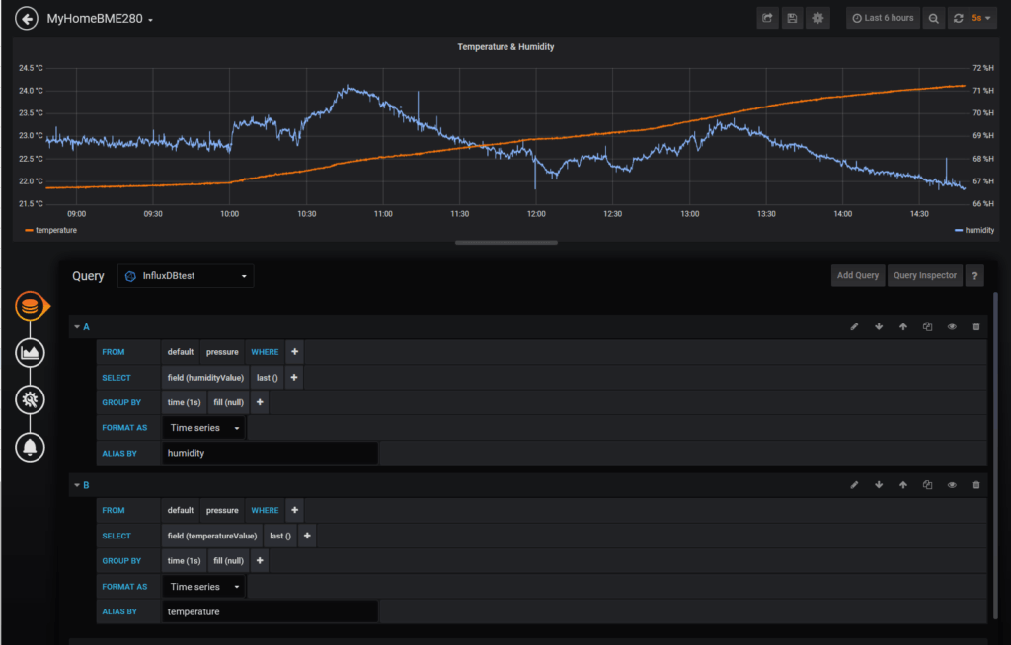Open query B Format As dropdown

click(203, 587)
